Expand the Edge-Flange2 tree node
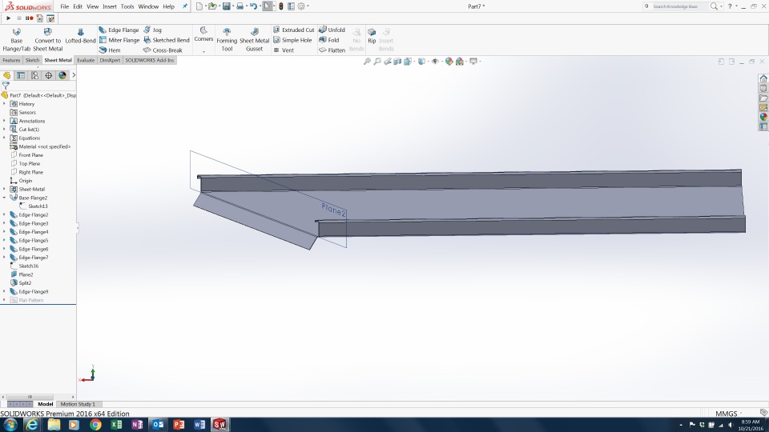The width and height of the screenshot is (769, 432). click(5, 215)
